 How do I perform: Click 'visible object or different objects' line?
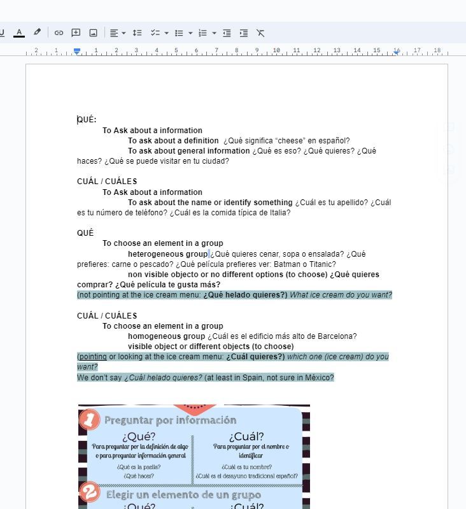pos(211,347)
